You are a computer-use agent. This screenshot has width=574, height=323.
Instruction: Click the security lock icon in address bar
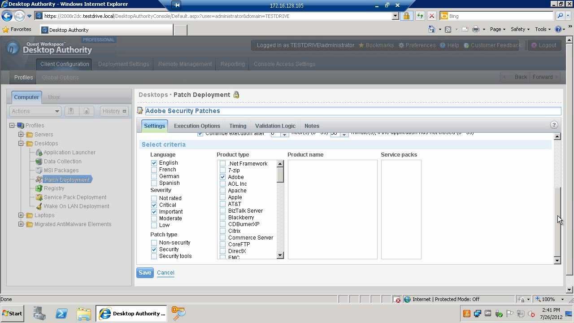pos(406,16)
